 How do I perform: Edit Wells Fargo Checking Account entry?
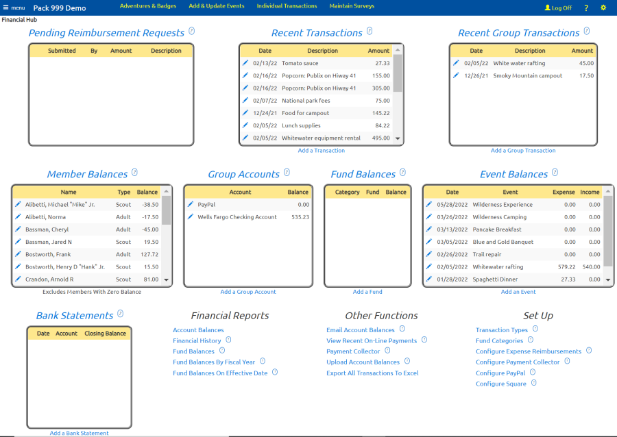pyautogui.click(x=191, y=216)
